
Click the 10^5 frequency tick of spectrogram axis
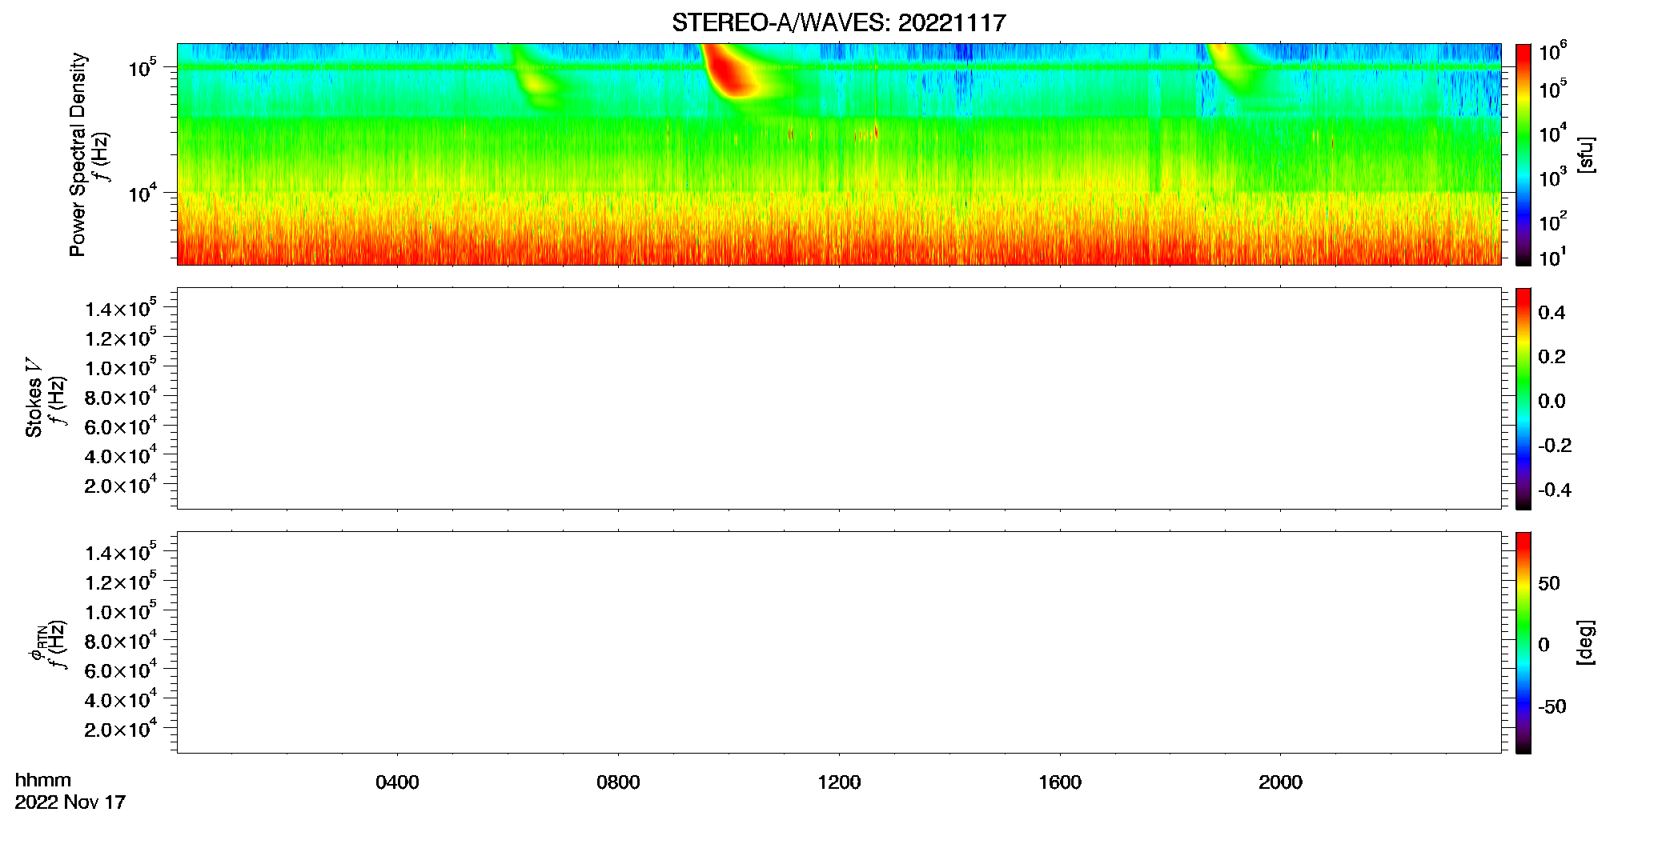(143, 67)
